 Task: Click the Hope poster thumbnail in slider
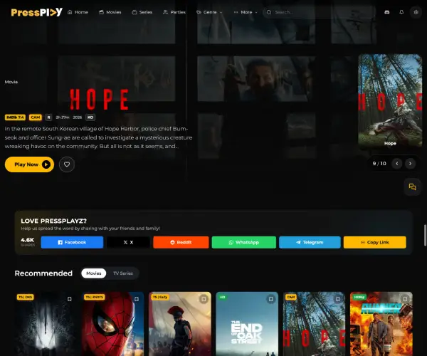[x=390, y=101]
